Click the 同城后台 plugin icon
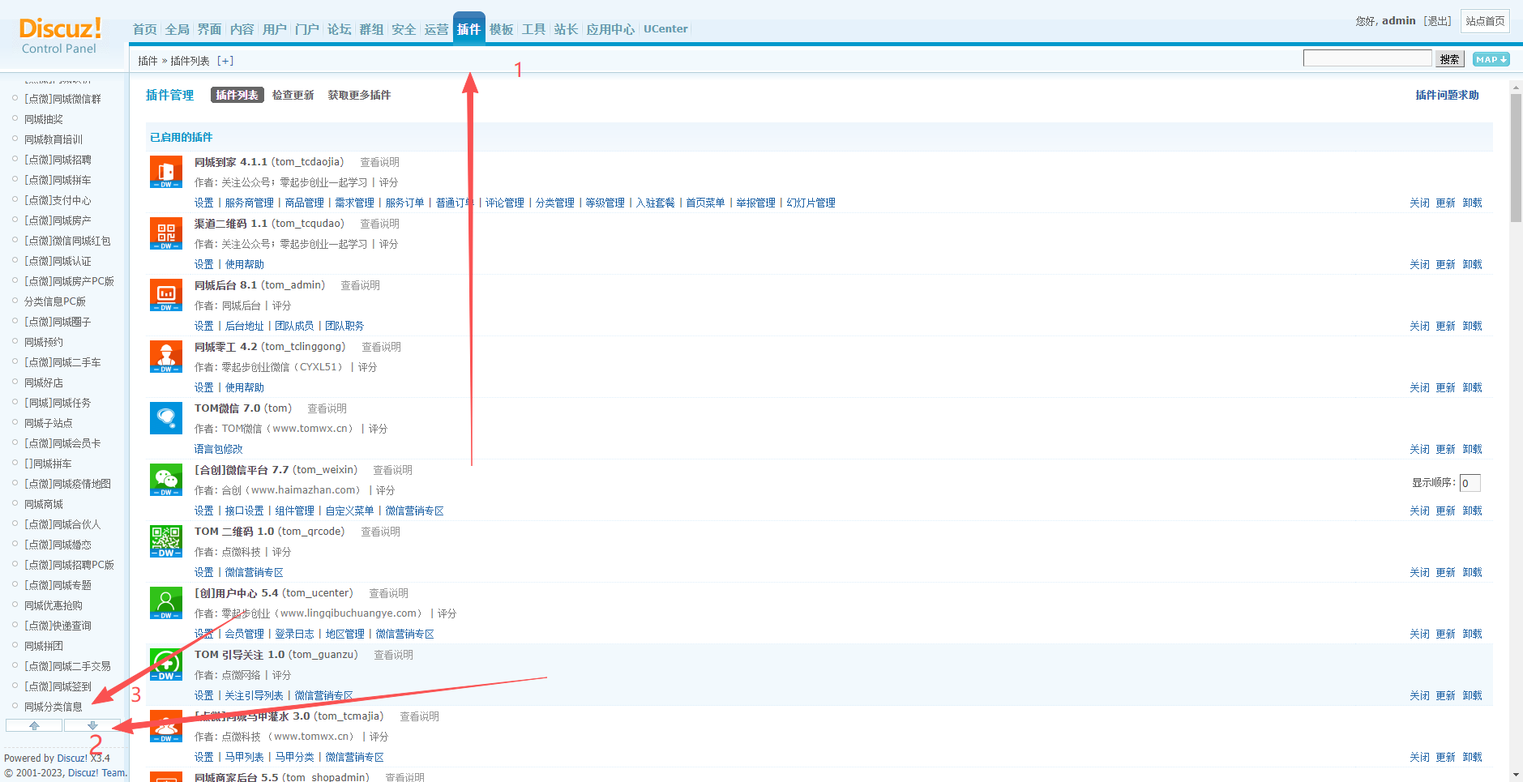This screenshot has width=1523, height=782. click(x=165, y=295)
